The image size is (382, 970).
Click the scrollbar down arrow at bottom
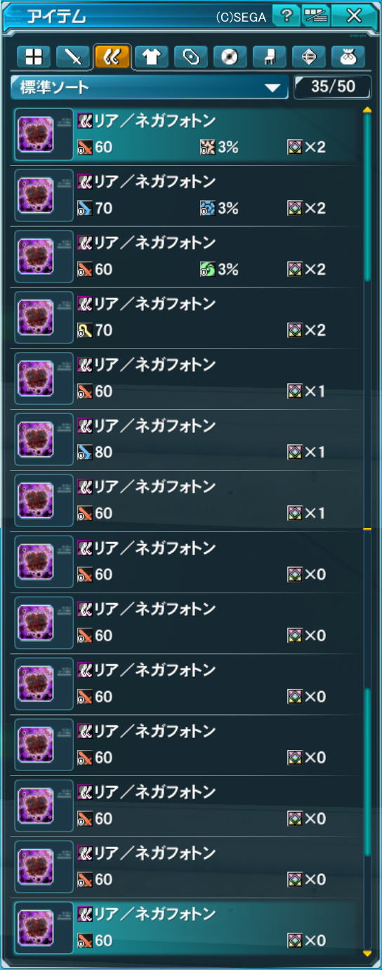coord(367,953)
